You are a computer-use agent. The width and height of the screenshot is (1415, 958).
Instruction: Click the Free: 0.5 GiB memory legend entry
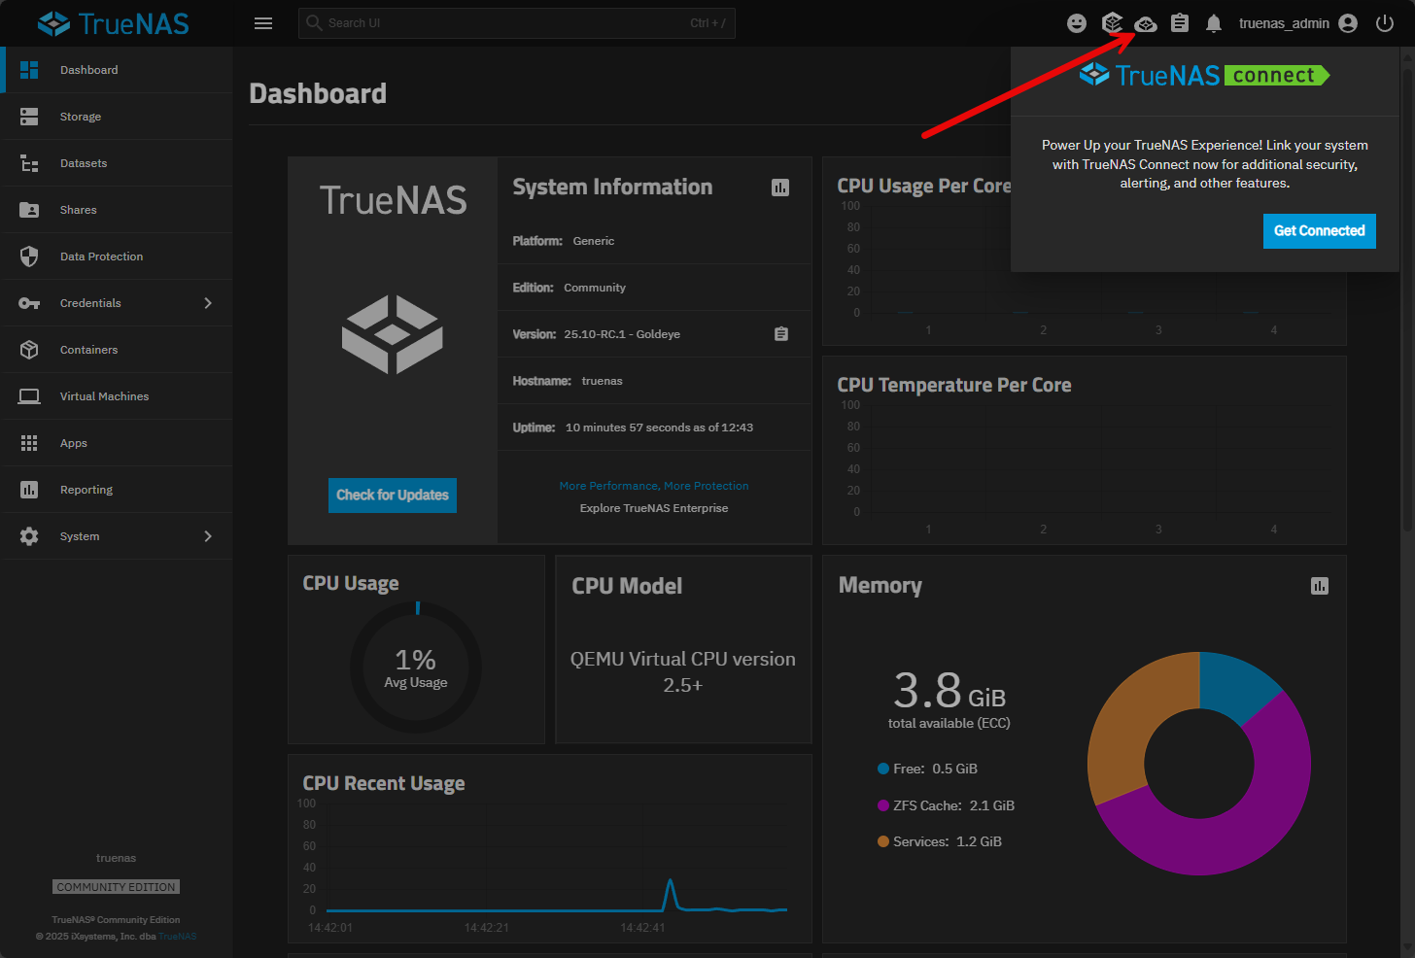pos(927,769)
